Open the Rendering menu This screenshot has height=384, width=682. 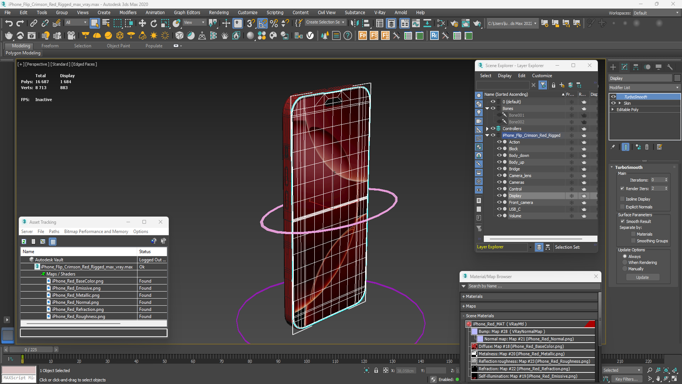click(x=219, y=12)
